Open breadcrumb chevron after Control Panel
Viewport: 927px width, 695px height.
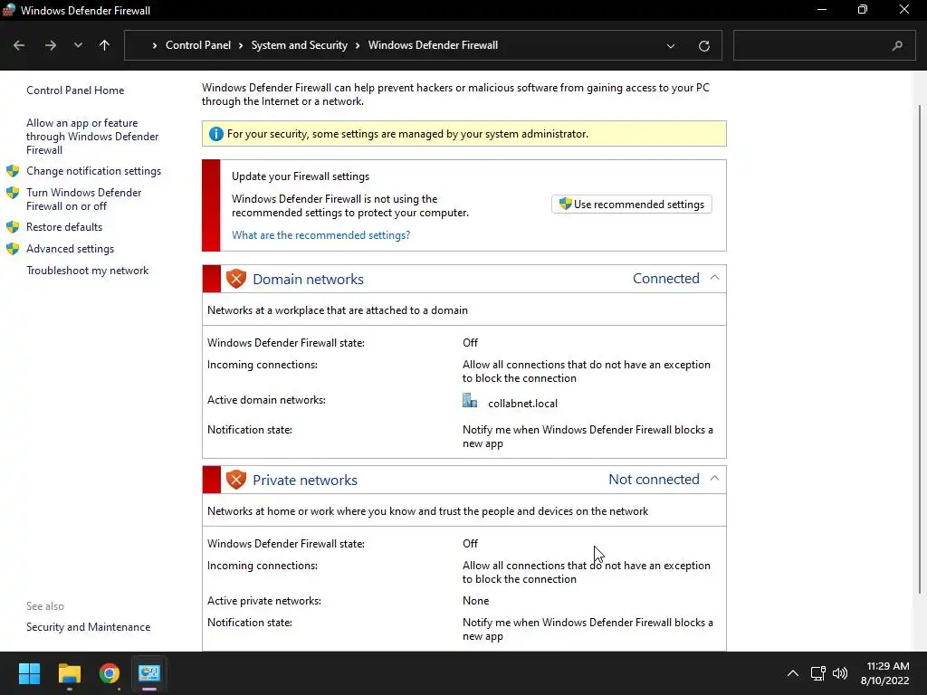coord(241,45)
